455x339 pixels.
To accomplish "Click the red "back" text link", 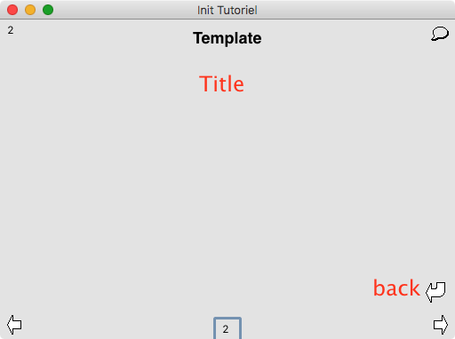I will (396, 288).
